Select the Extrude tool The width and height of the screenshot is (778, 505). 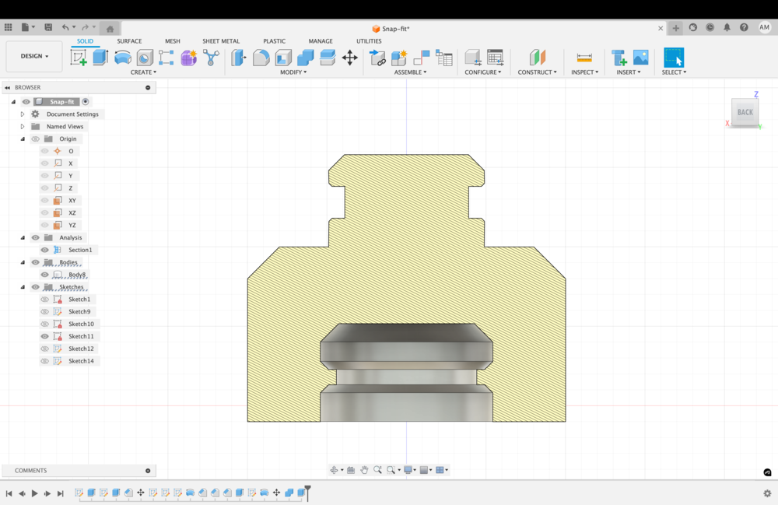(x=100, y=58)
